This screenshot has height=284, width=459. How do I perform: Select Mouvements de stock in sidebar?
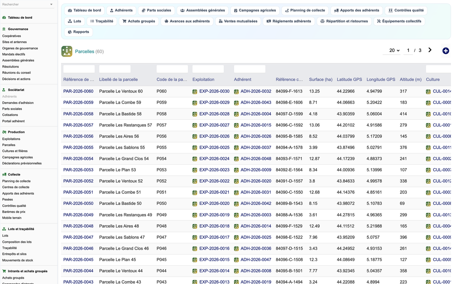[18, 260]
